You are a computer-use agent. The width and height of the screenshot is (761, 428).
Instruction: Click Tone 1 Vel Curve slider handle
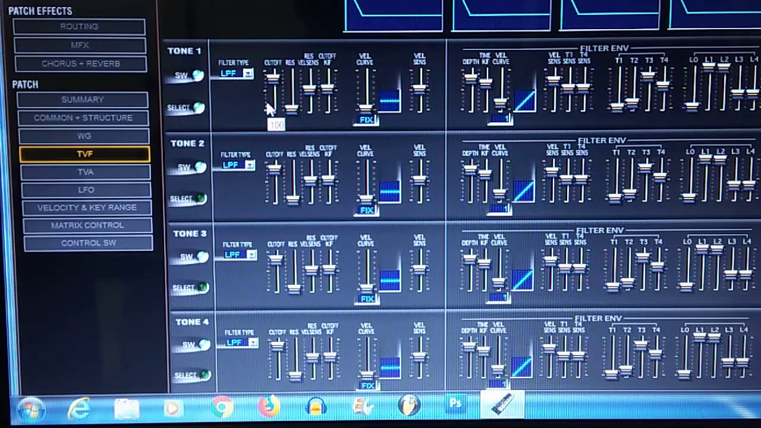(x=366, y=109)
